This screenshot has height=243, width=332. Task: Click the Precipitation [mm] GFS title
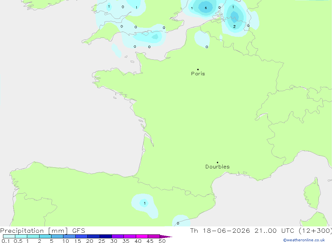point(42,230)
